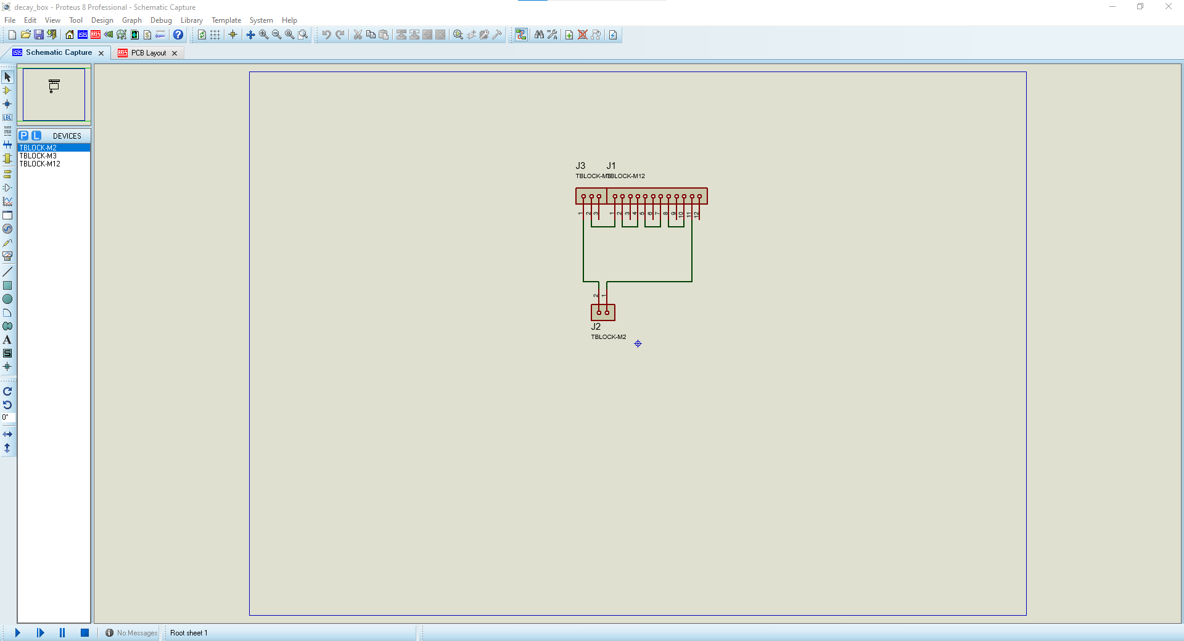Image resolution: width=1184 pixels, height=641 pixels.
Task: Select the Component mode tool
Action: (x=7, y=91)
